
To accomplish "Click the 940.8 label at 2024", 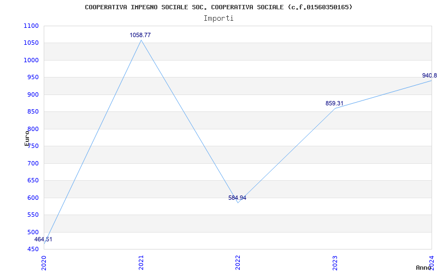I will coord(429,75).
